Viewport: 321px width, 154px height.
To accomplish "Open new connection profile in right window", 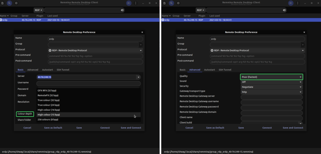I will (164, 3).
